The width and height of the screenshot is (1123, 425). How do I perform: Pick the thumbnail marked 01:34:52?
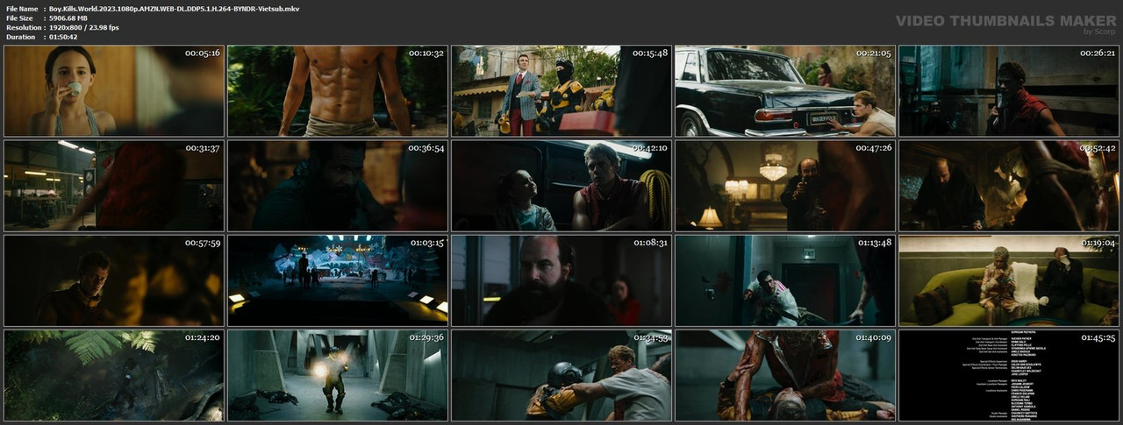[x=561, y=375]
